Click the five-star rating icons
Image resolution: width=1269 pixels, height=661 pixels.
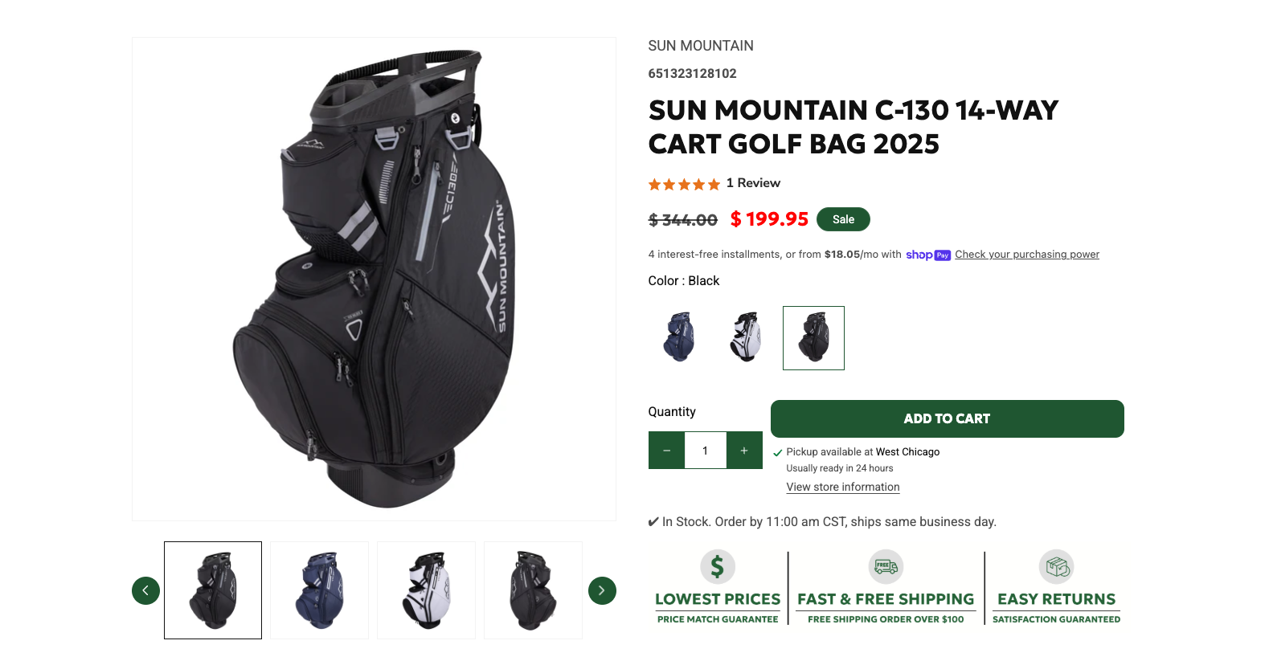684,184
